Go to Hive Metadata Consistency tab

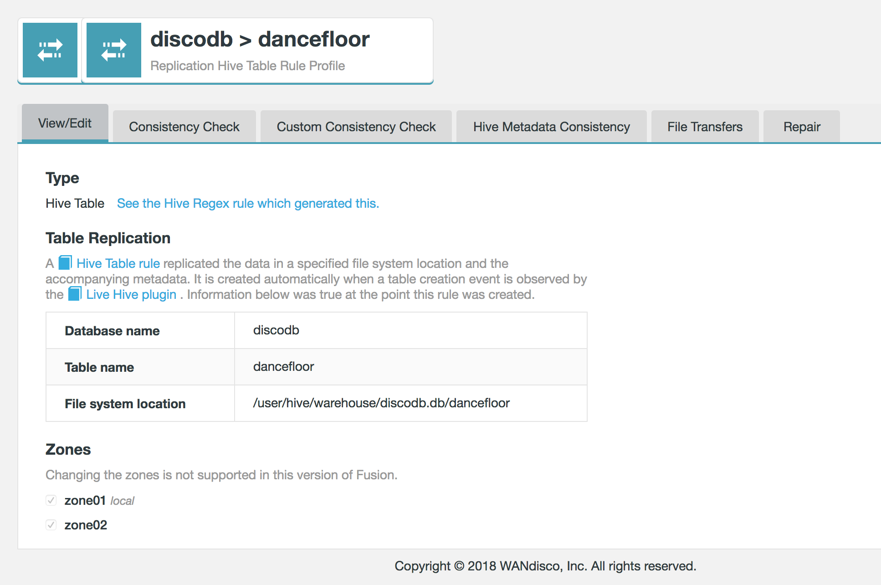tap(552, 127)
